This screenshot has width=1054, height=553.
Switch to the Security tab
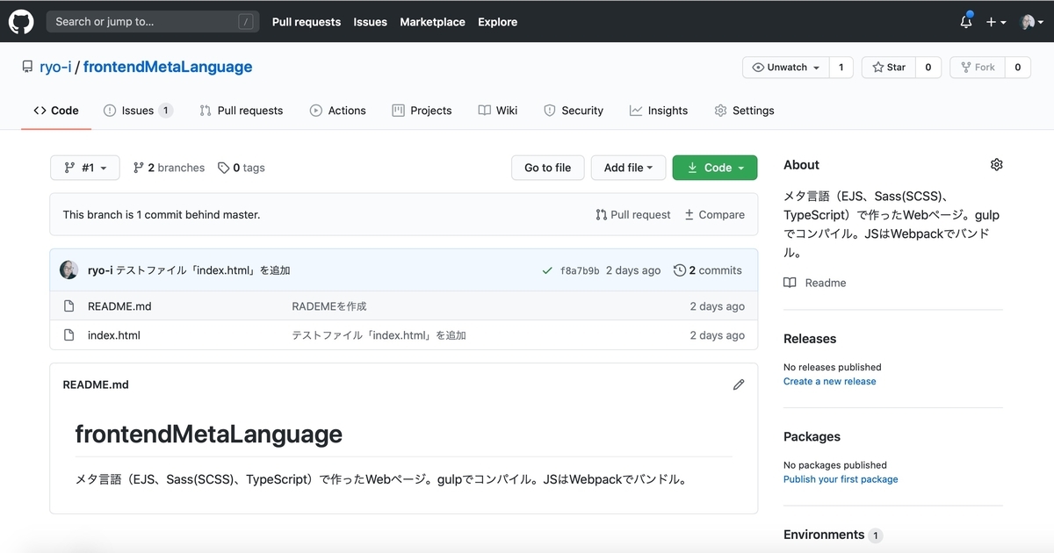point(574,111)
